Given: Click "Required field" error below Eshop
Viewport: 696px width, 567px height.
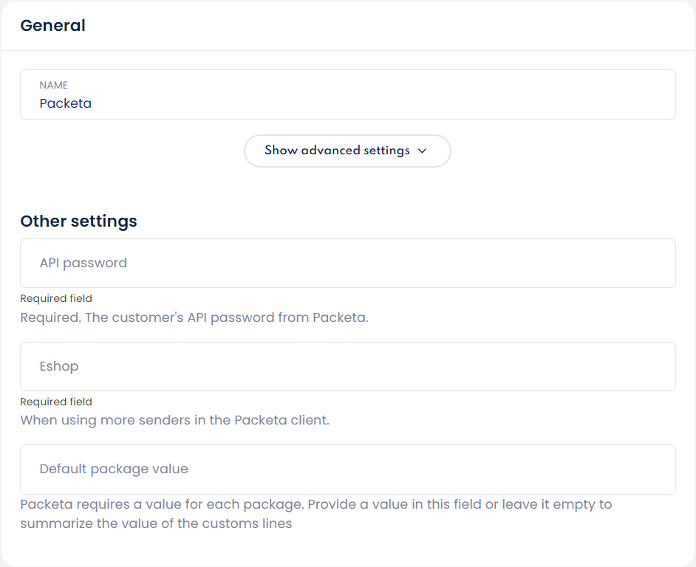Looking at the screenshot, I should pyautogui.click(x=56, y=402).
